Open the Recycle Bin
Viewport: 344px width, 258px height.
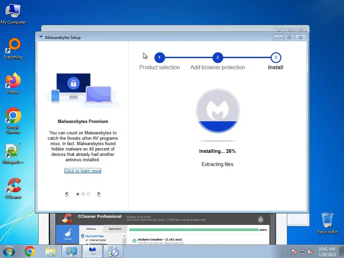(327, 223)
